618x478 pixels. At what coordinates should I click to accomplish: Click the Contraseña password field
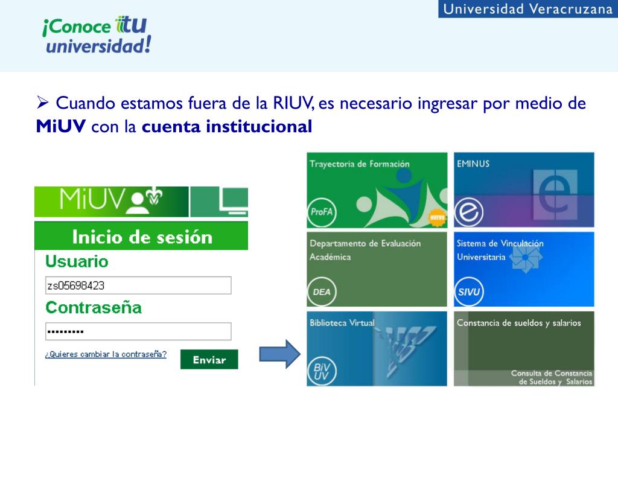(138, 331)
